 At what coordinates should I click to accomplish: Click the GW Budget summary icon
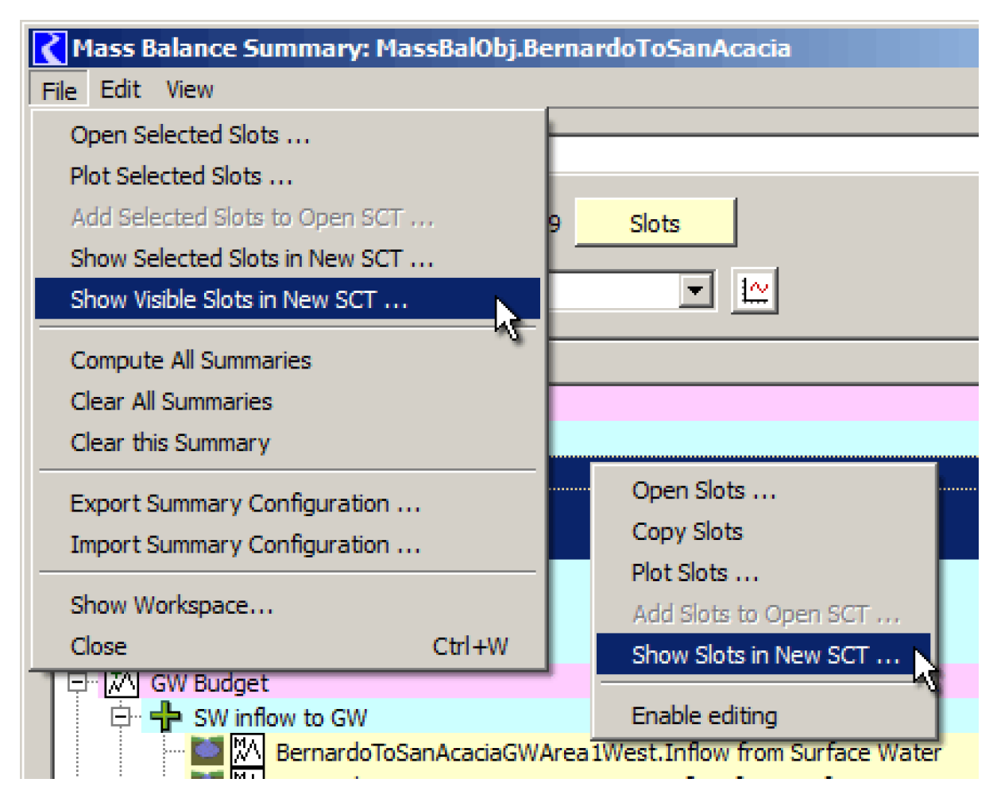[x=122, y=683]
